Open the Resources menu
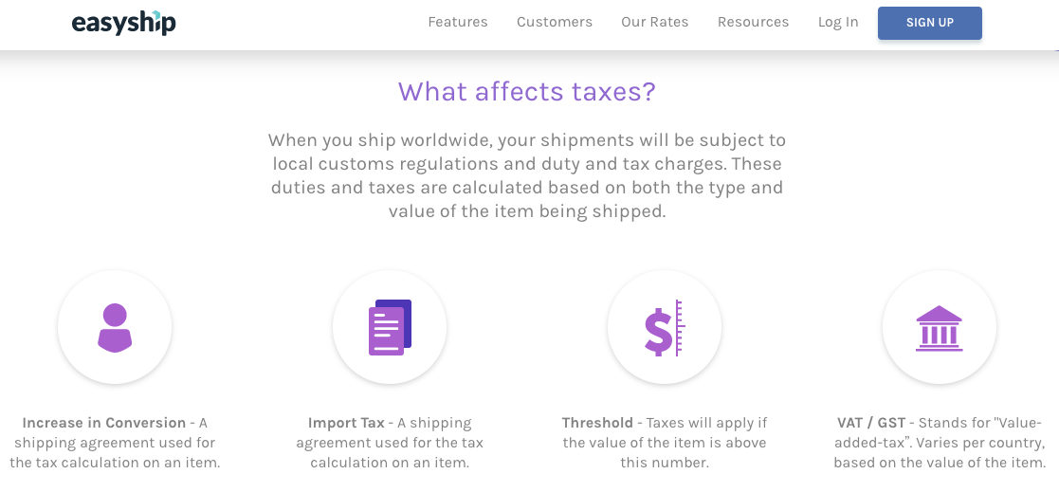1059x492 pixels. pyautogui.click(x=753, y=22)
